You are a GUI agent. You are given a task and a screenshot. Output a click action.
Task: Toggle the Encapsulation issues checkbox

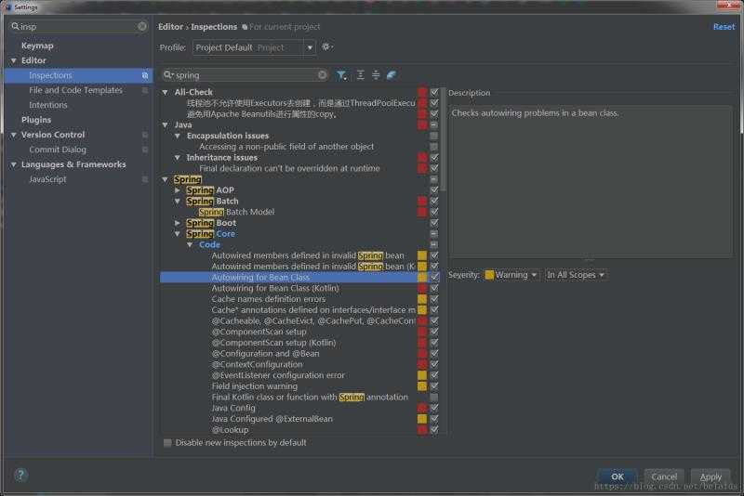click(434, 136)
